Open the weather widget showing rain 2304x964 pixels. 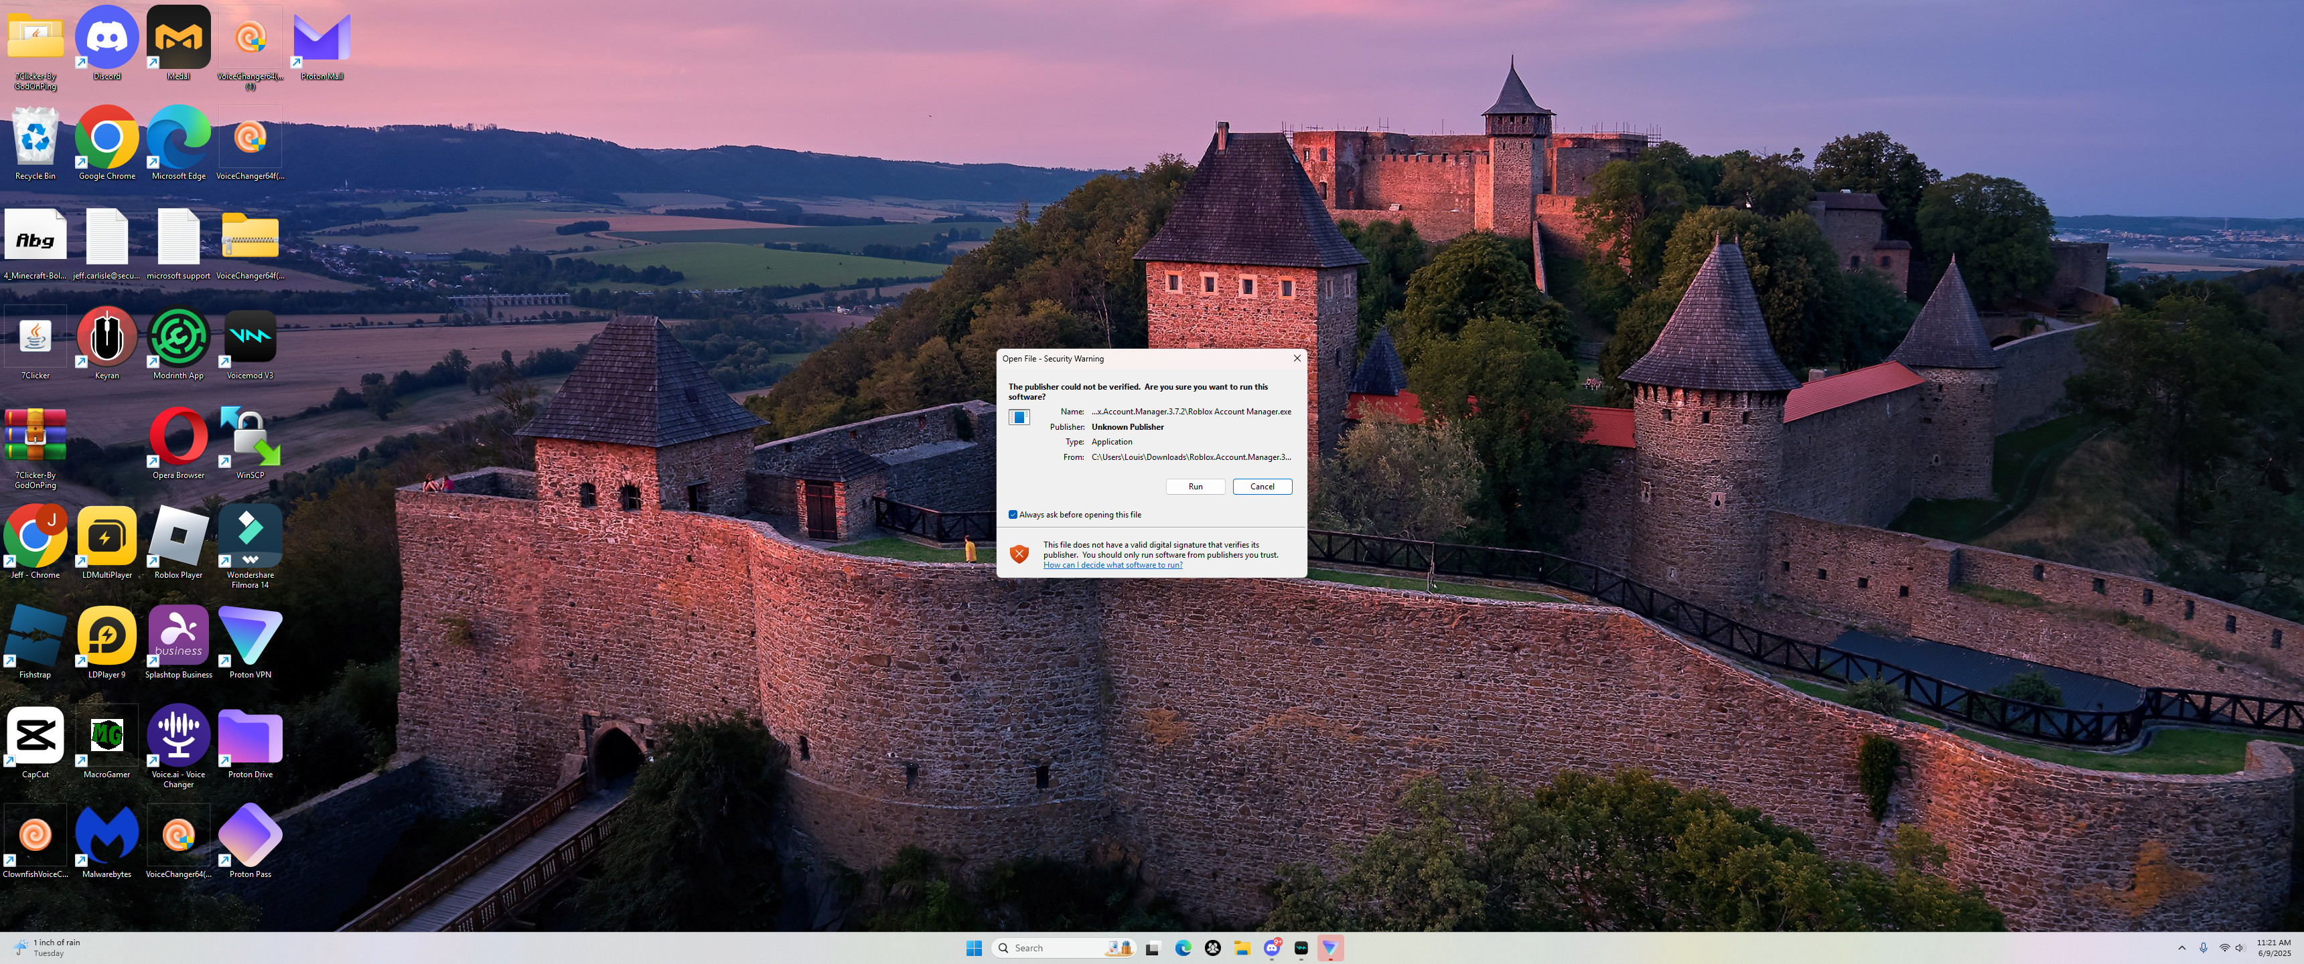pos(49,948)
